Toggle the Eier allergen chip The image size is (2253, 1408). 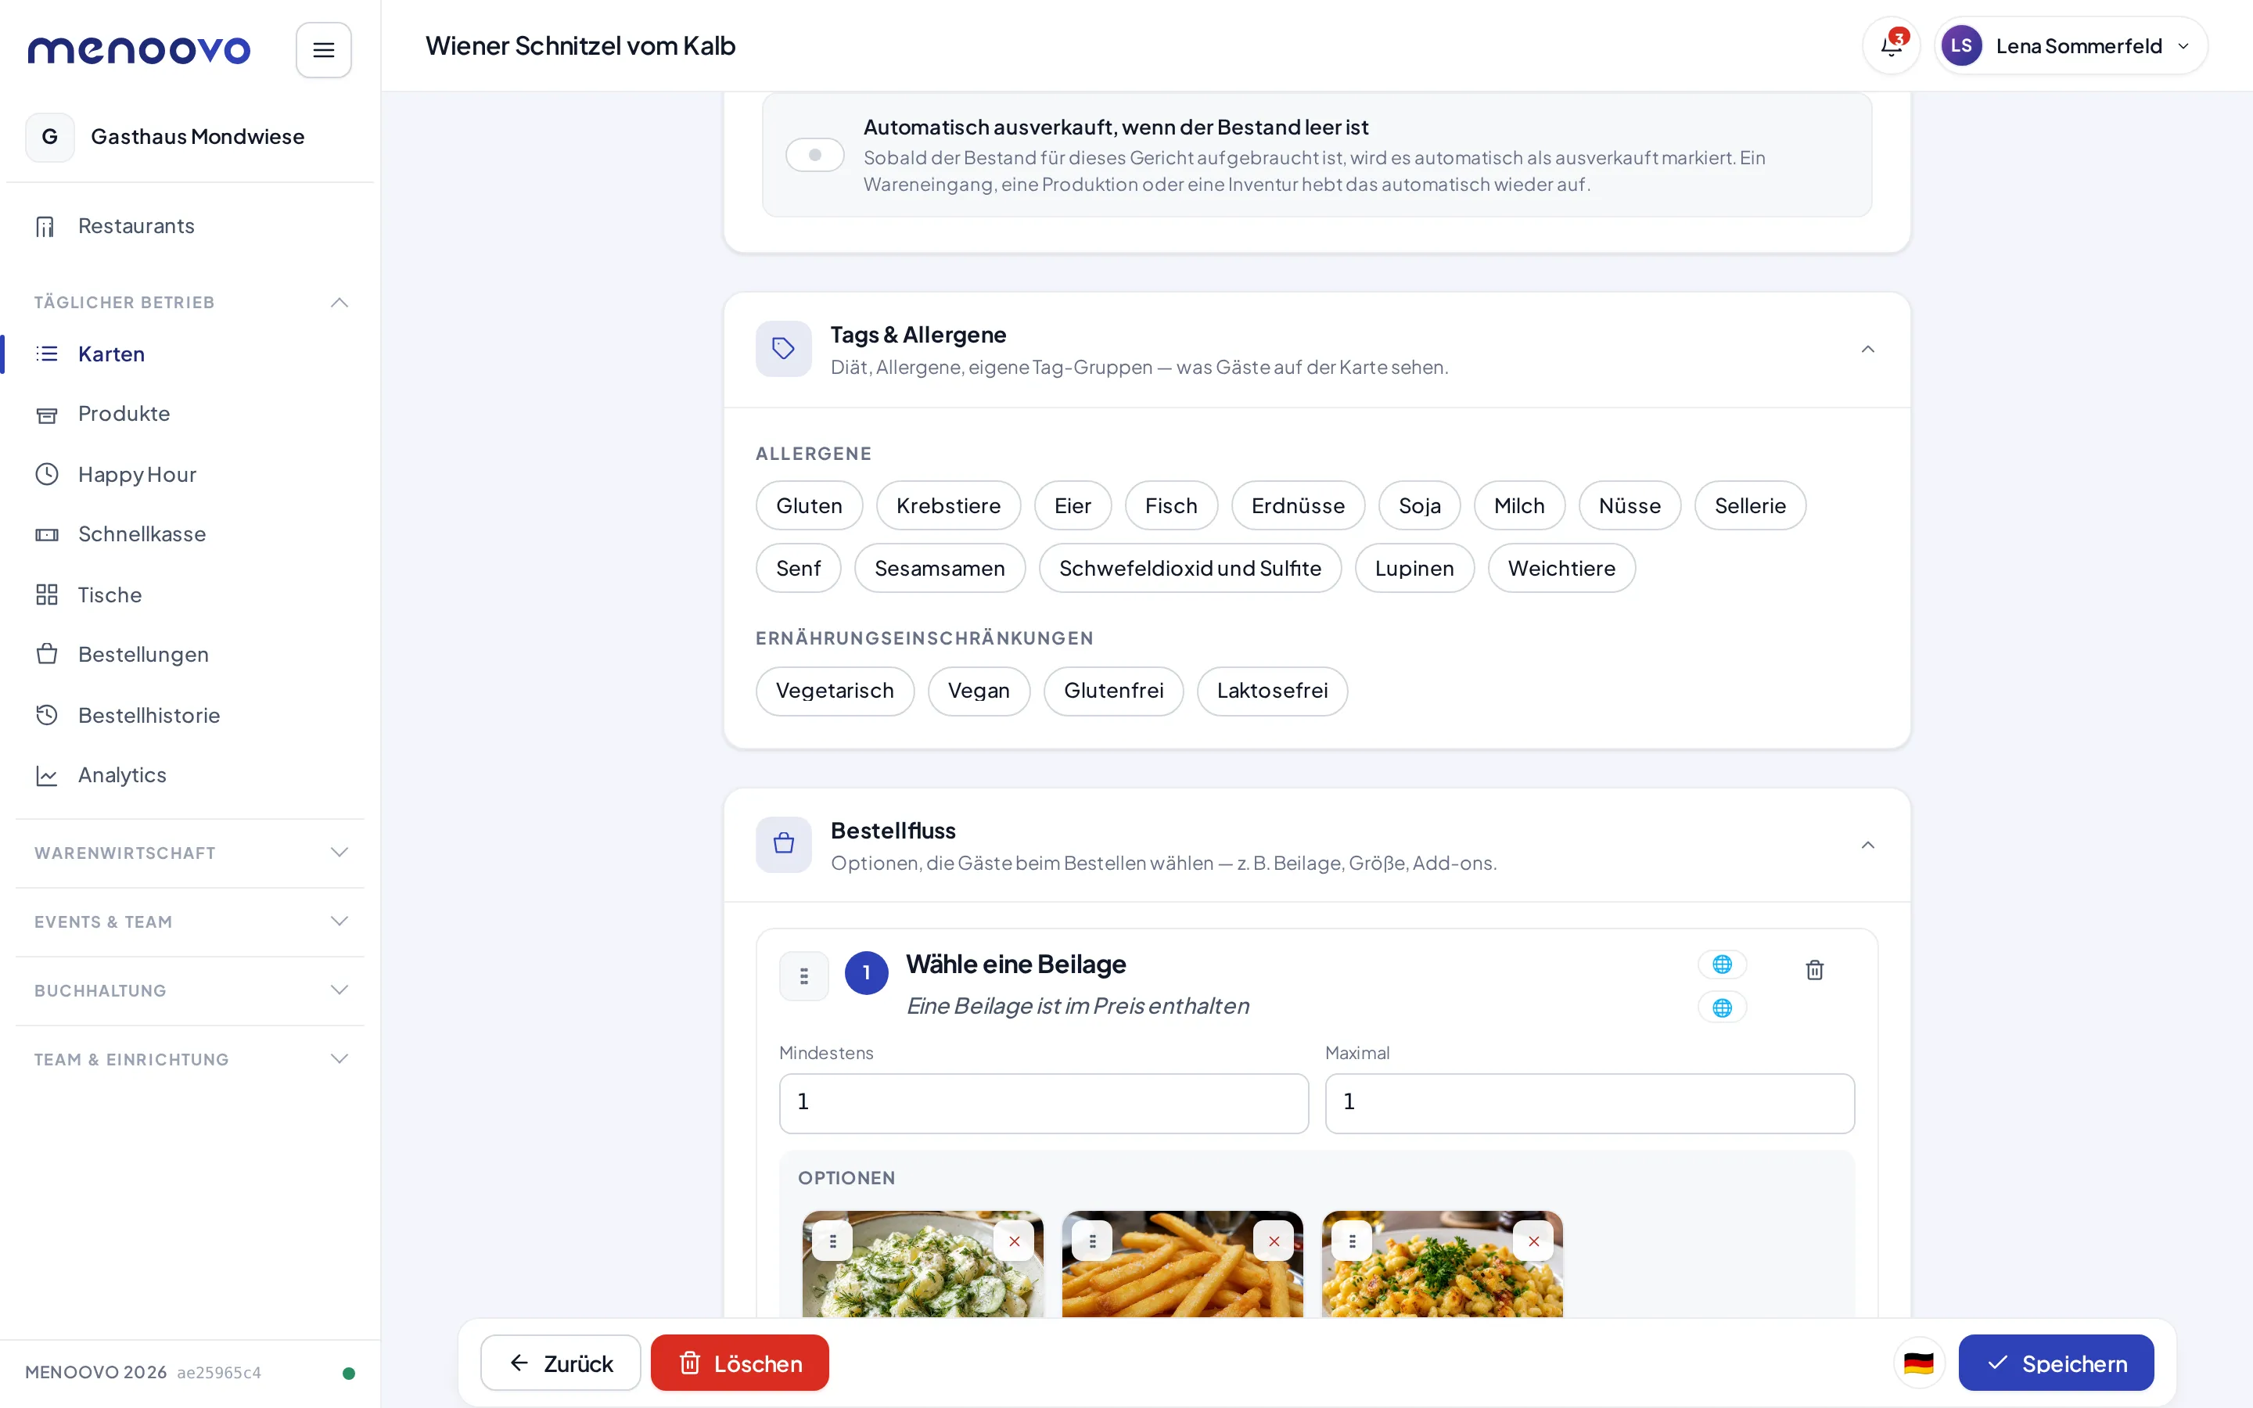pos(1073,505)
